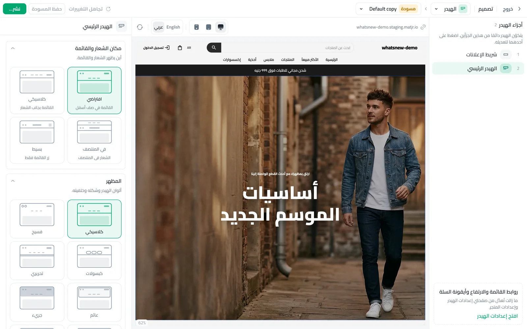Click the link icon beside the staging URL
Viewport: 527px width, 329px height.
pyautogui.click(x=423, y=27)
